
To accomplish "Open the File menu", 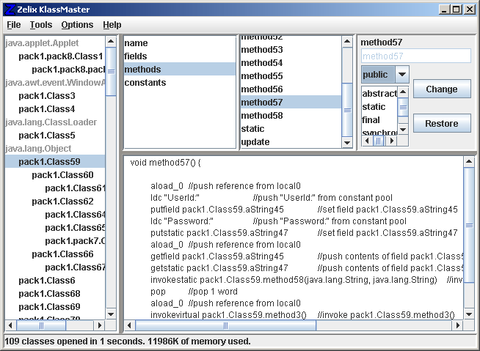I will click(14, 25).
